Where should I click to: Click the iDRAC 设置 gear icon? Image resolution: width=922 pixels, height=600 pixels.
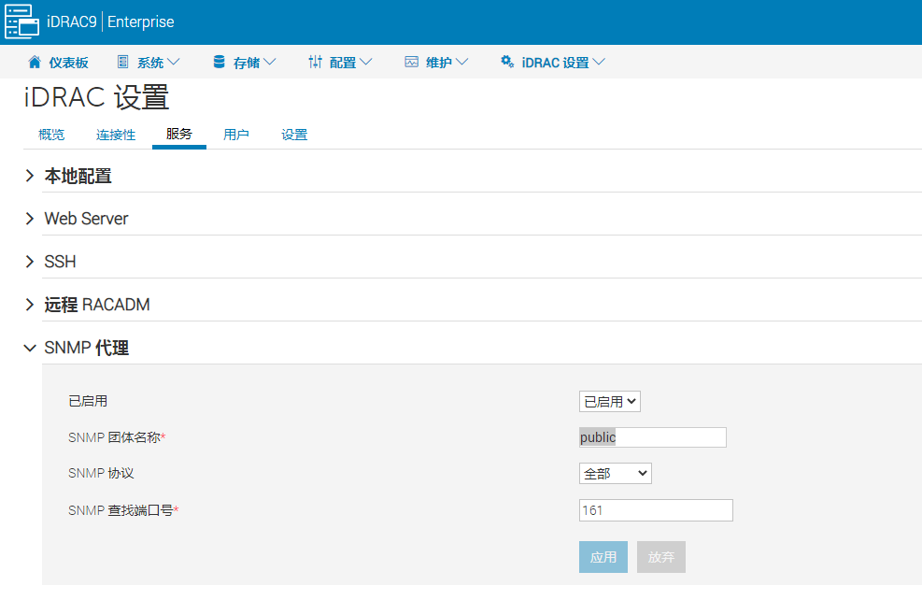coord(507,62)
